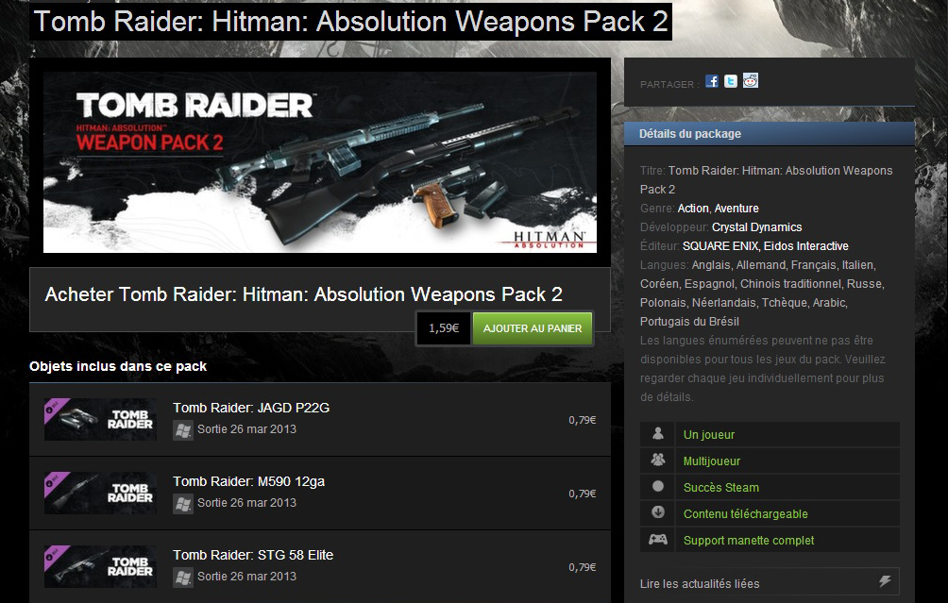The width and height of the screenshot is (948, 603).
Task: Click the controller support gamepad icon
Action: coord(658,540)
